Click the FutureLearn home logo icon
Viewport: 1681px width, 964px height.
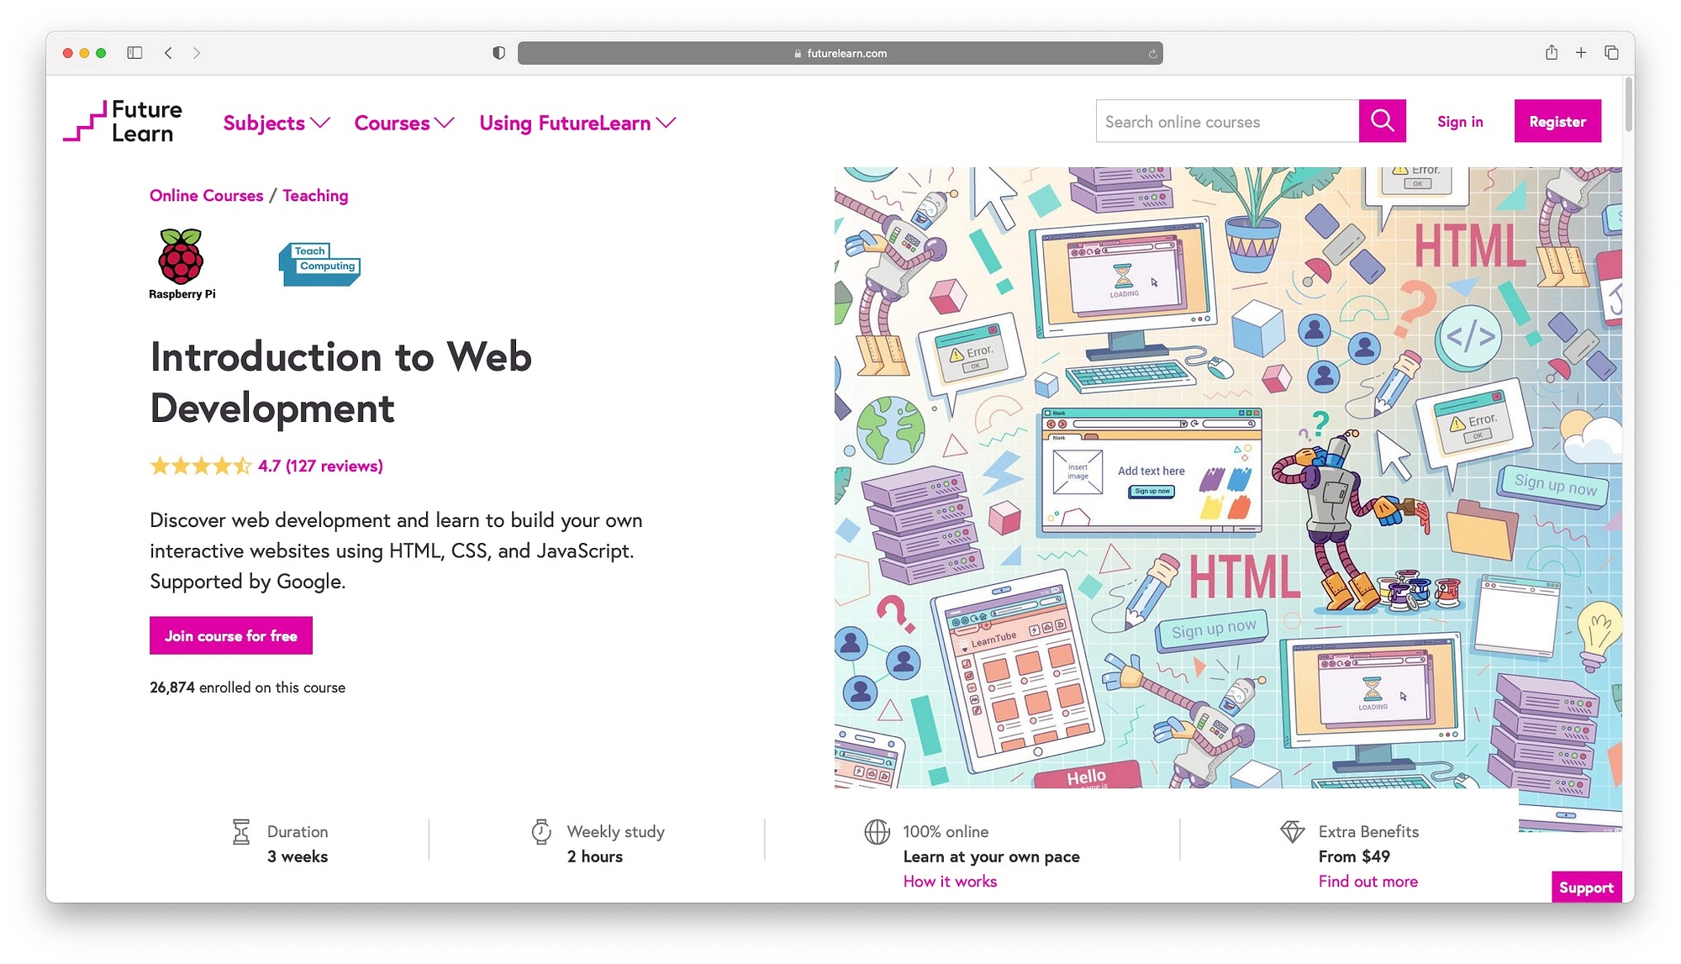pyautogui.click(x=119, y=121)
